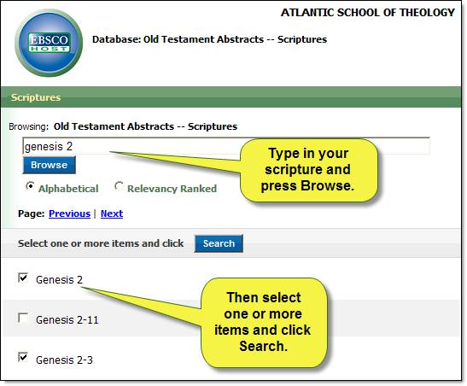Check the Genesis 2-11 checkbox
467x386 pixels.
(23, 318)
